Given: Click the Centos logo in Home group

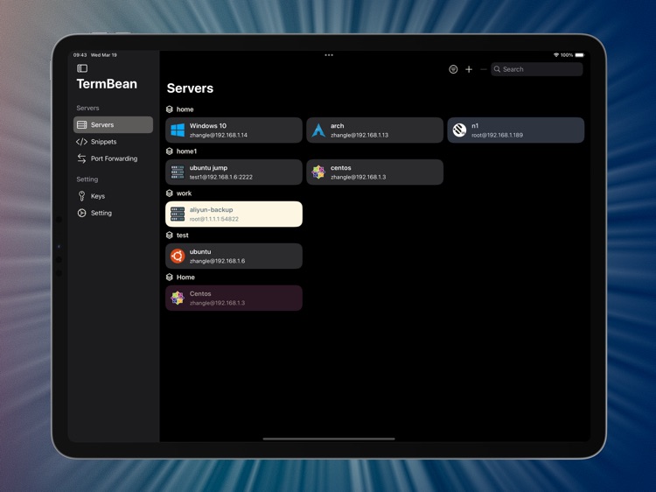Looking at the screenshot, I should coord(178,298).
